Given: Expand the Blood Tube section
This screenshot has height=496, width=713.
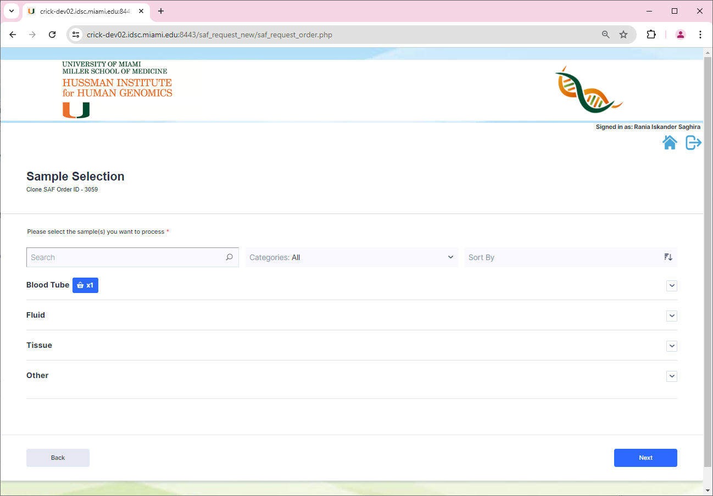Looking at the screenshot, I should pyautogui.click(x=671, y=285).
